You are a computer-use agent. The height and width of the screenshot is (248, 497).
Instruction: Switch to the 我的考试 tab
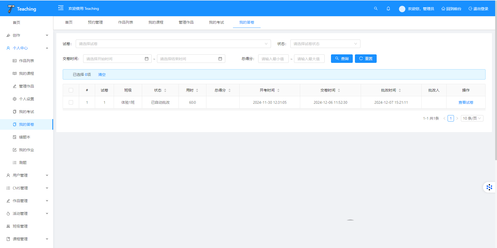click(x=216, y=22)
